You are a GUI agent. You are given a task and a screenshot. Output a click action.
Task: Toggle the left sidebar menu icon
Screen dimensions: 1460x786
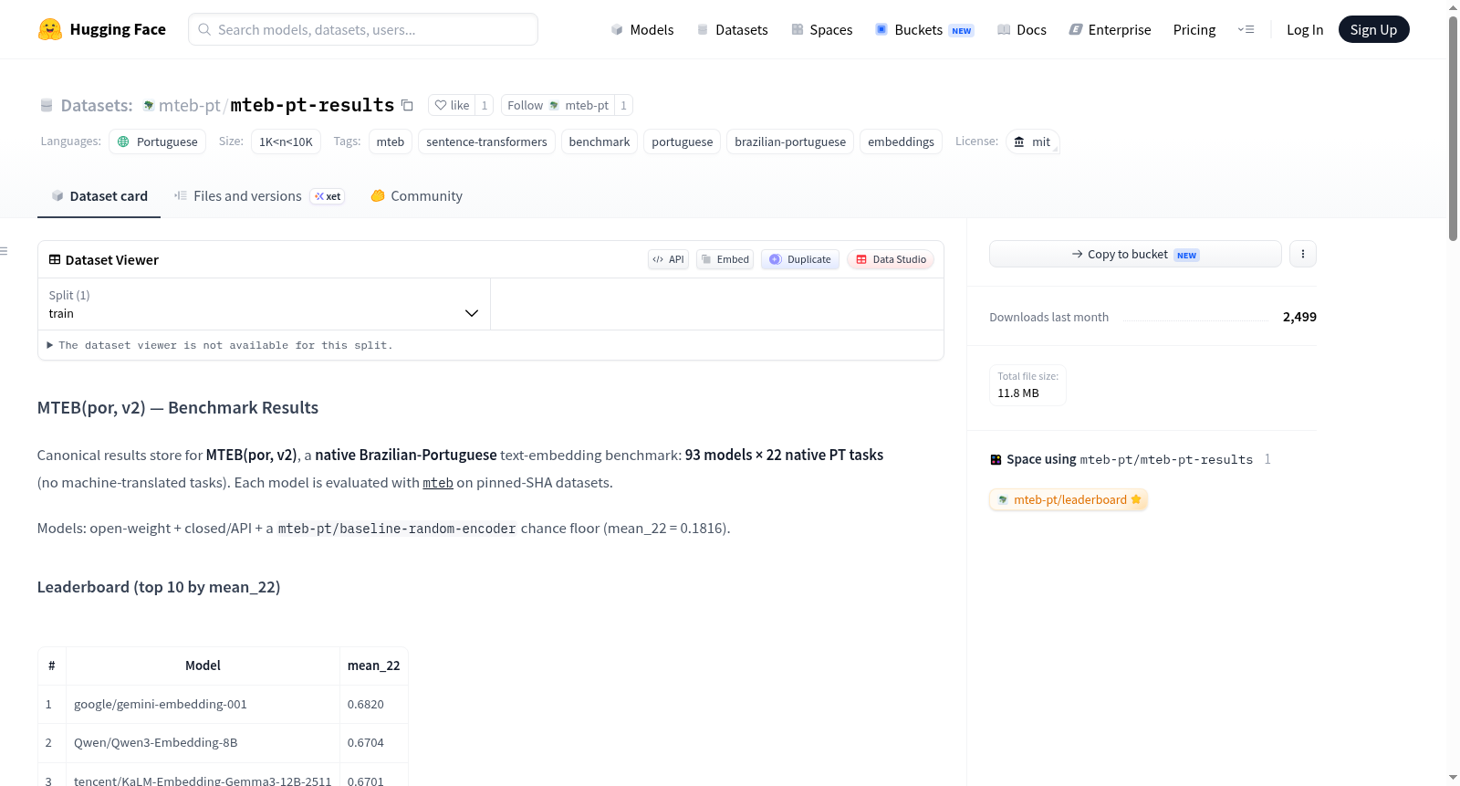click(5, 251)
